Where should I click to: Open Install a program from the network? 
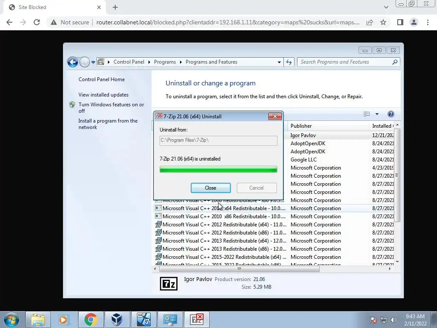tap(108, 124)
